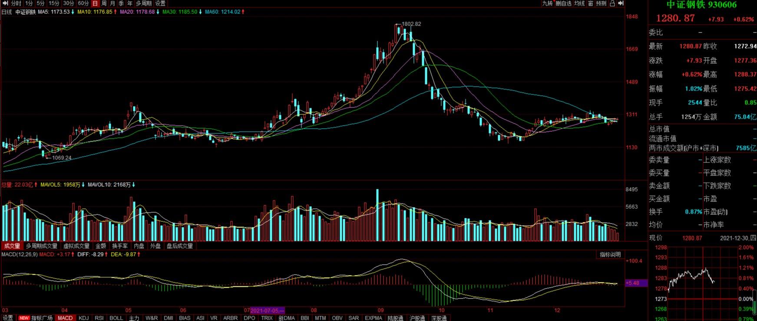Screen dimensions: 757x321
Task: Select the KDJ indicator tab
Action: (84, 318)
